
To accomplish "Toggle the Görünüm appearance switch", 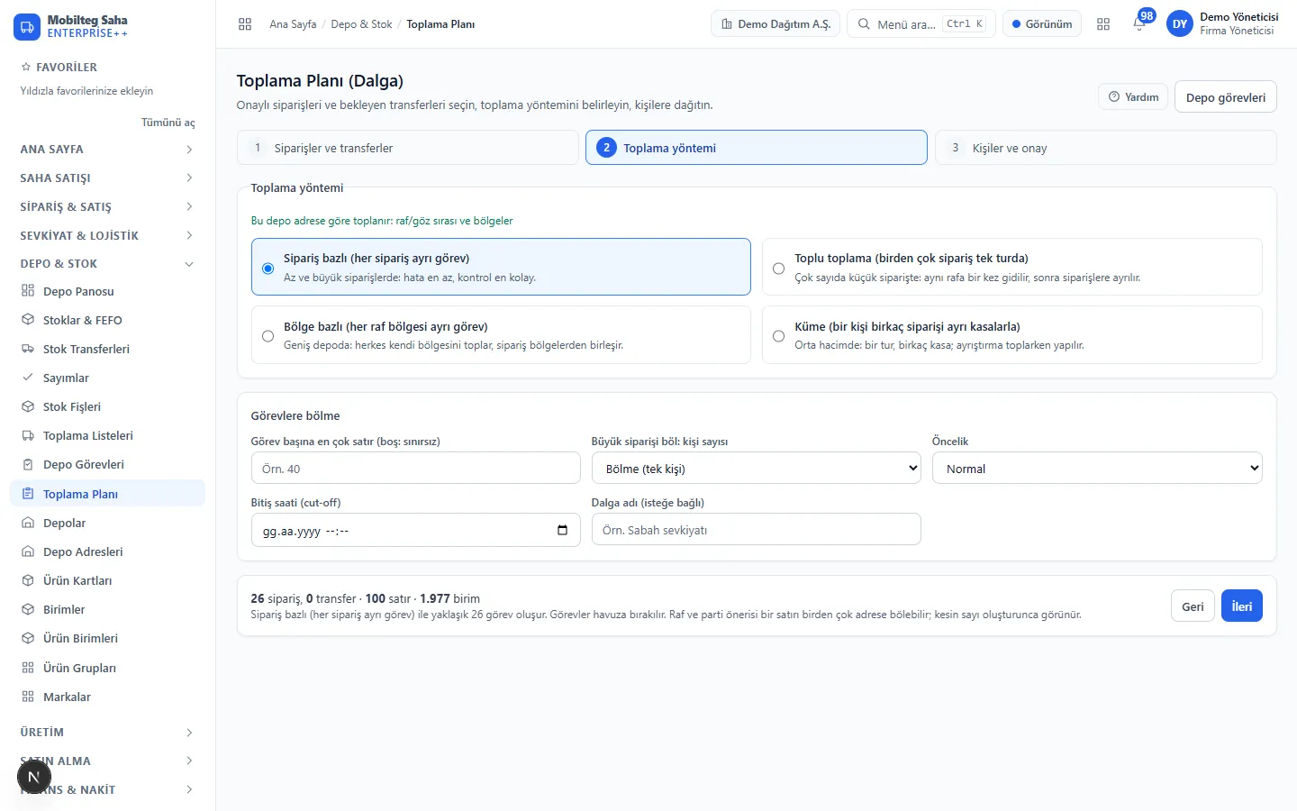I will click(1042, 24).
